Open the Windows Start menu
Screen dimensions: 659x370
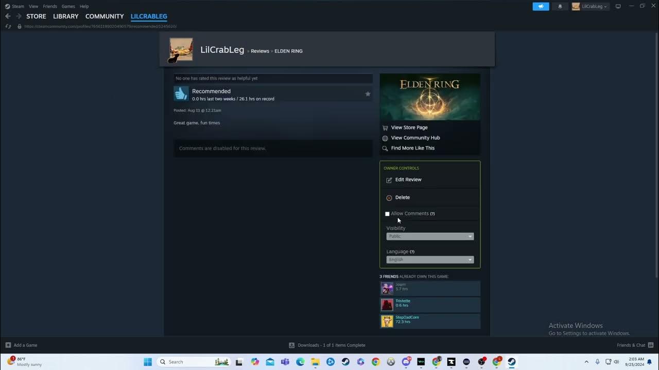click(148, 362)
